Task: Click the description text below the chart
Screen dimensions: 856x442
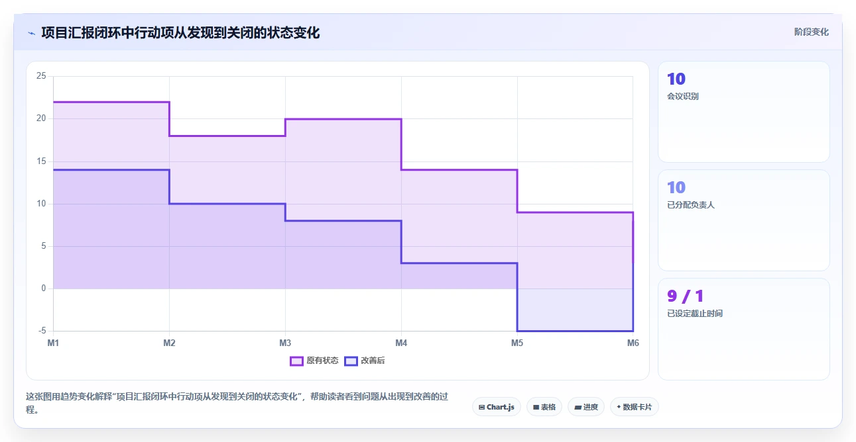Action: coord(237,403)
